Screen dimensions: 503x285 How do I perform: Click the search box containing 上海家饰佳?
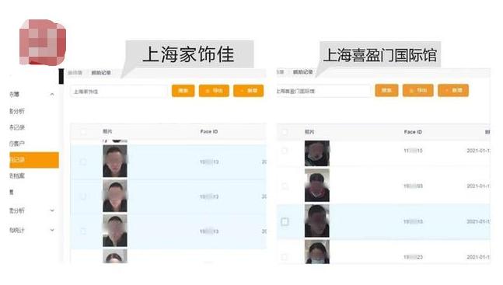point(119,92)
